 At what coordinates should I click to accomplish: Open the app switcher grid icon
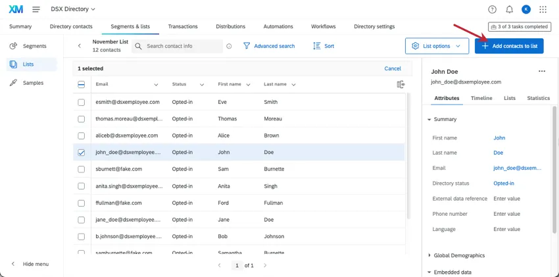(x=543, y=9)
